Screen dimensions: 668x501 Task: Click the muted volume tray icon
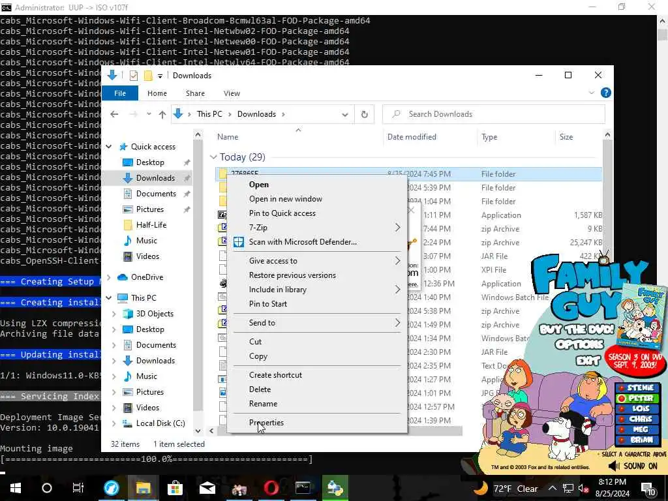pos(584,488)
